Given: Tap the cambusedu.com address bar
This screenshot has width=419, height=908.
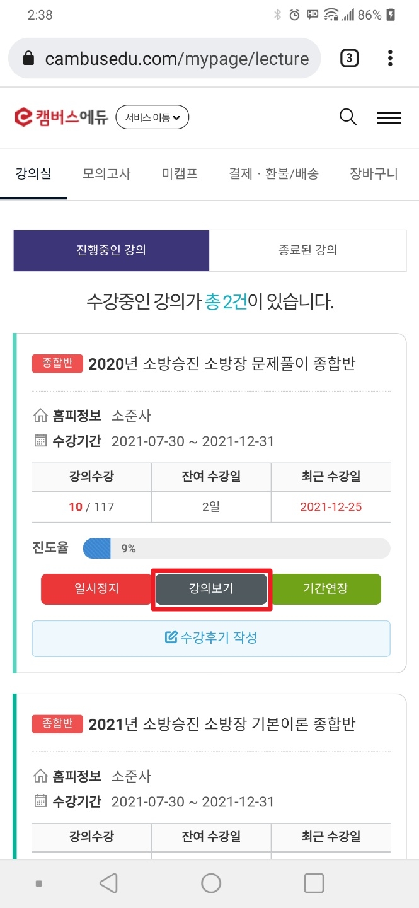Looking at the screenshot, I should tap(176, 59).
